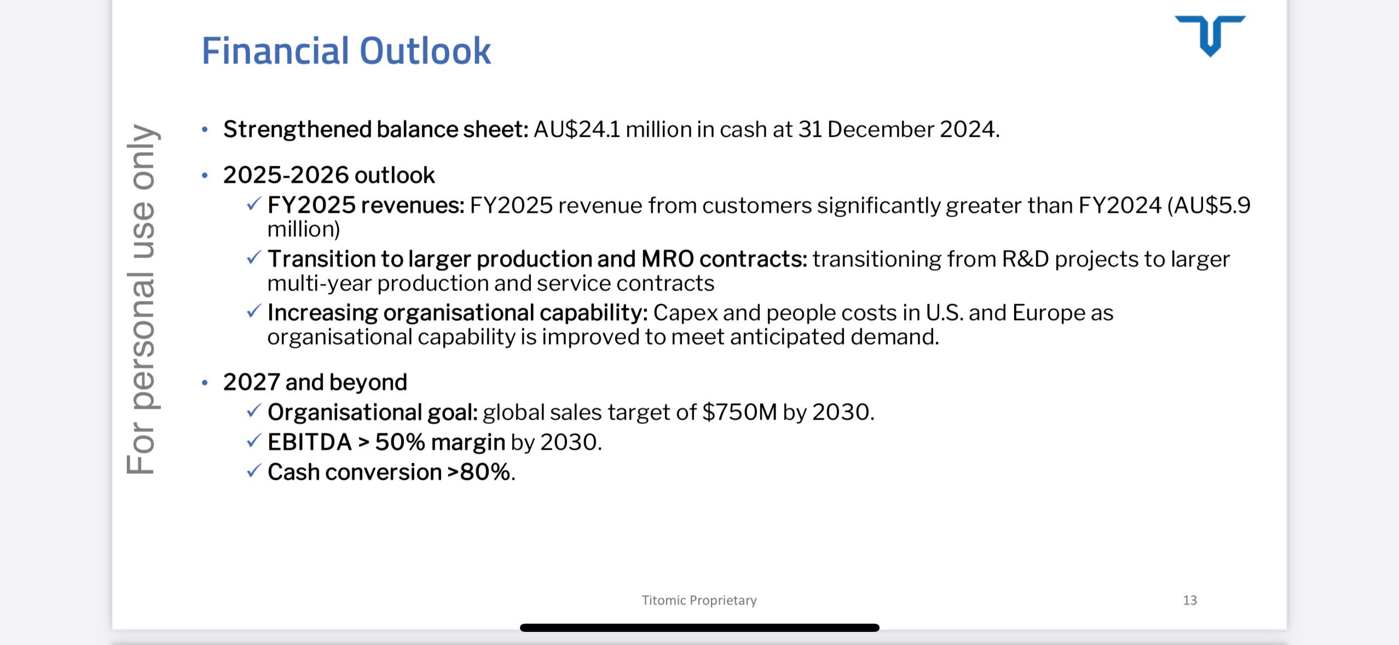Tap the '2027 and beyond' heading
This screenshot has height=645, width=1399.
pyautogui.click(x=315, y=382)
